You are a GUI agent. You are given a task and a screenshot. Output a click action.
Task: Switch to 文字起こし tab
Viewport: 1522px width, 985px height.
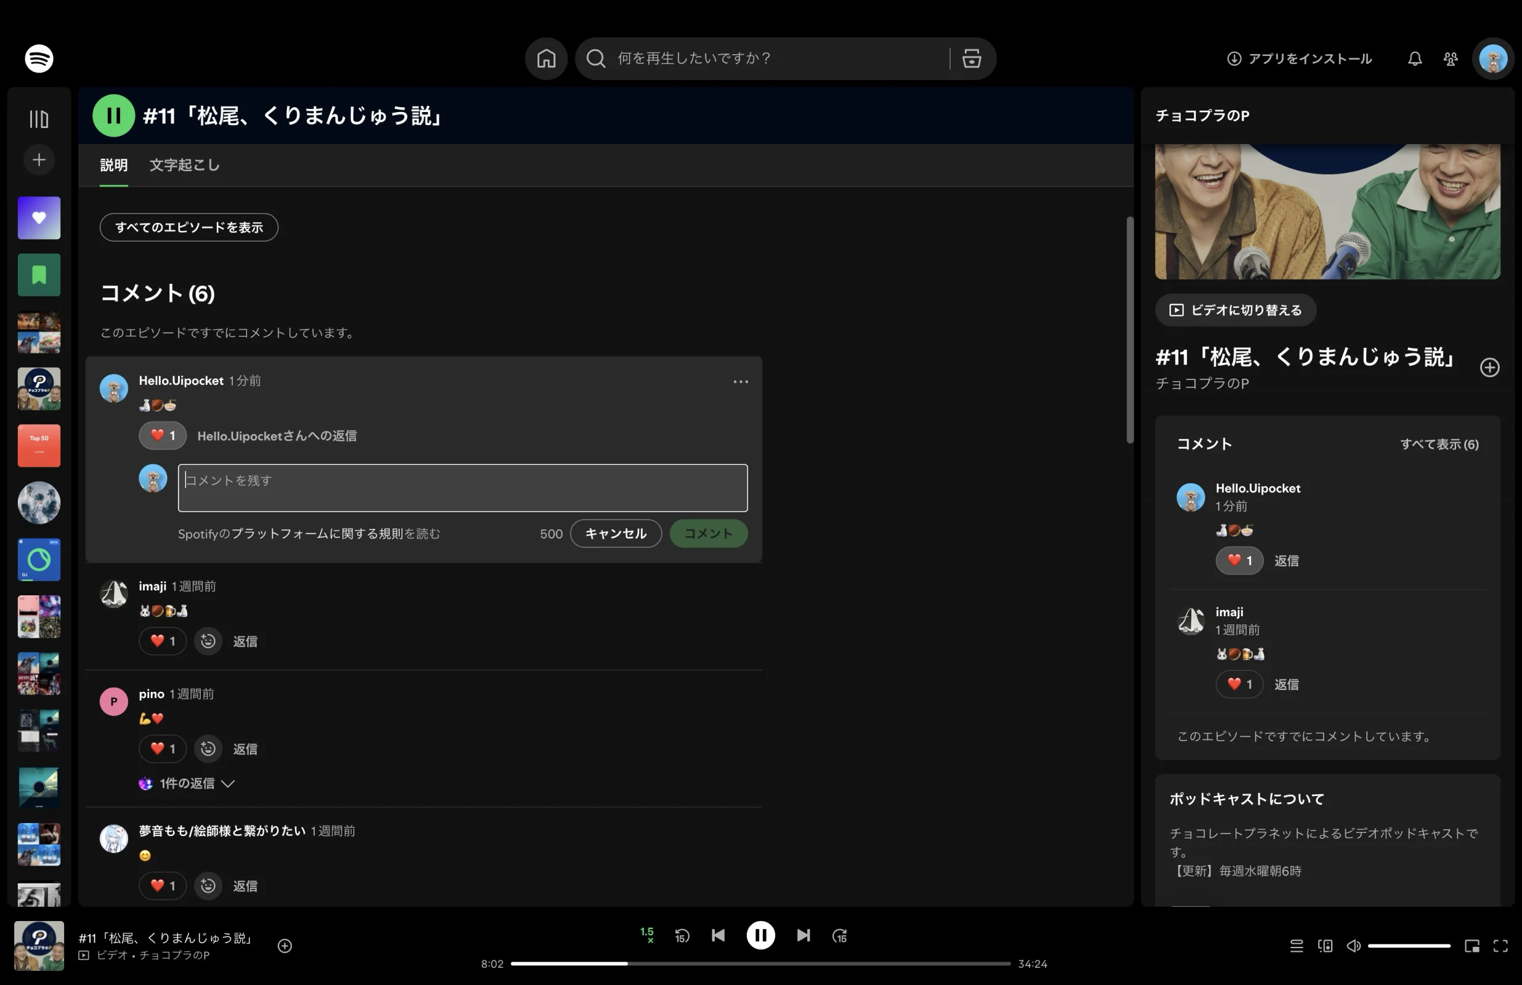(x=184, y=165)
